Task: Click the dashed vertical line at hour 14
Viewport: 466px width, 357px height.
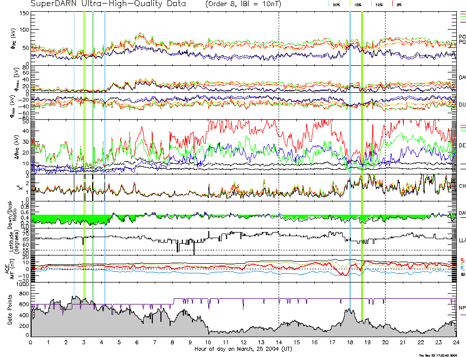Action: point(279,153)
